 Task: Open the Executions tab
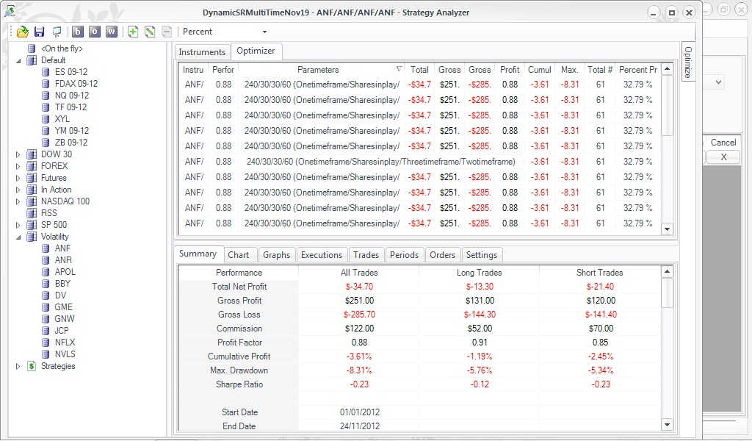(322, 255)
